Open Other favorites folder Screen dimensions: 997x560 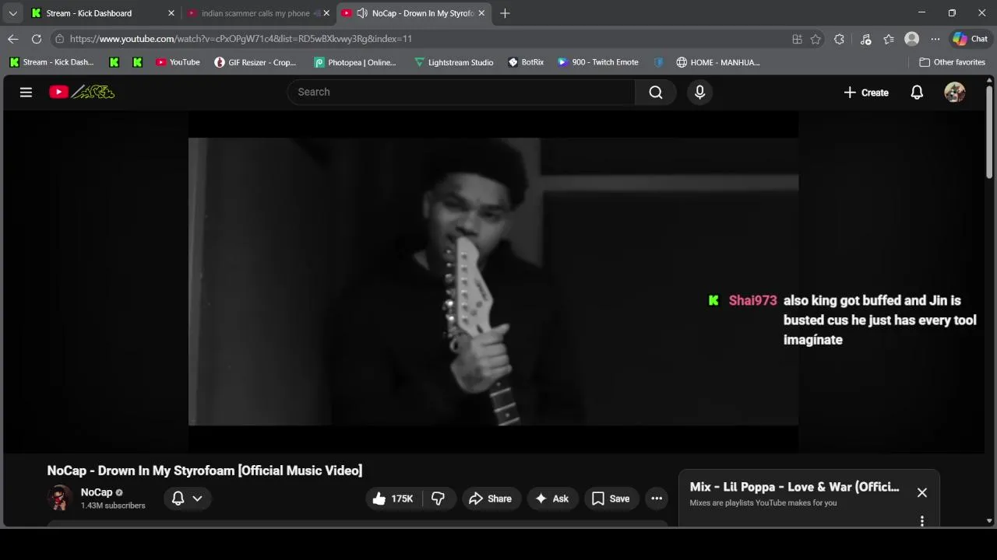952,62
